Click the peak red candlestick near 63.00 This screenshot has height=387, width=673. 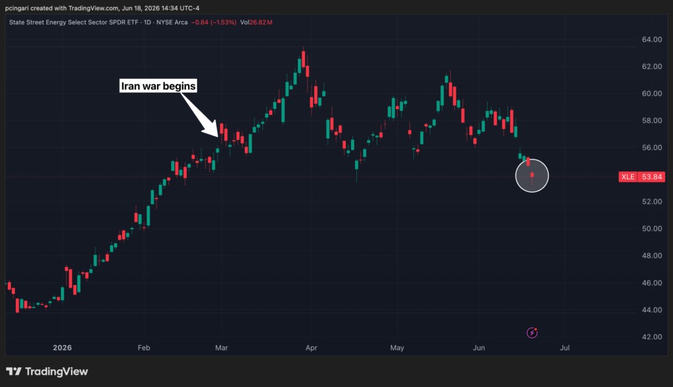click(304, 58)
